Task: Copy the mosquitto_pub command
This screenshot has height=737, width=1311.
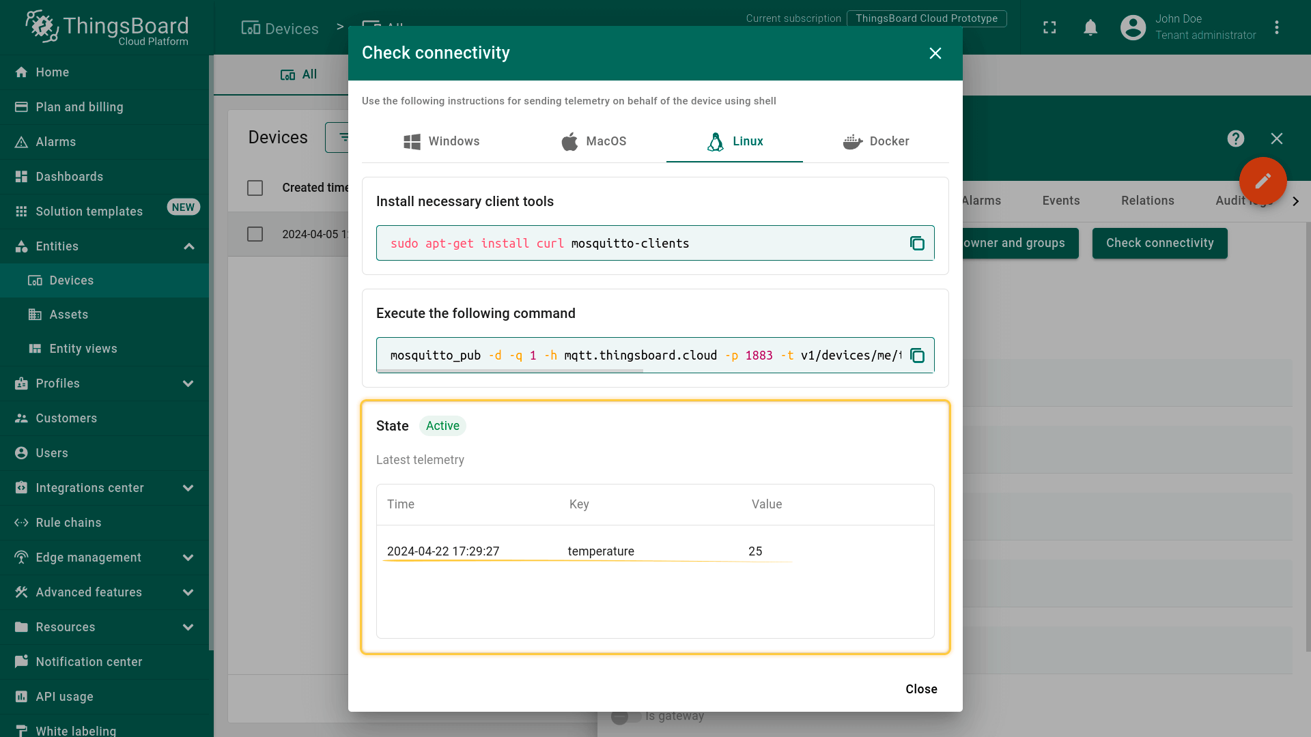Action: tap(917, 356)
